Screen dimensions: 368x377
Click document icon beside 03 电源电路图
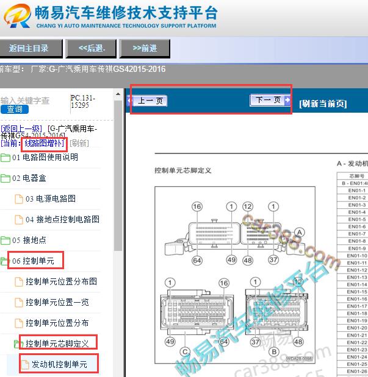(x=19, y=199)
